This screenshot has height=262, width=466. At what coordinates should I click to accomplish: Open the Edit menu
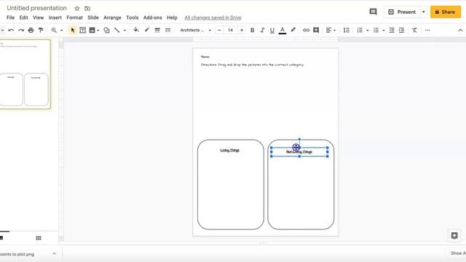click(24, 17)
